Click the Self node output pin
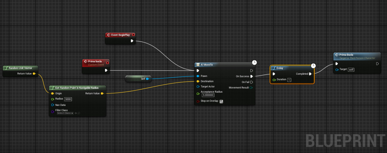The width and height of the screenshot is (387, 153). point(147,79)
